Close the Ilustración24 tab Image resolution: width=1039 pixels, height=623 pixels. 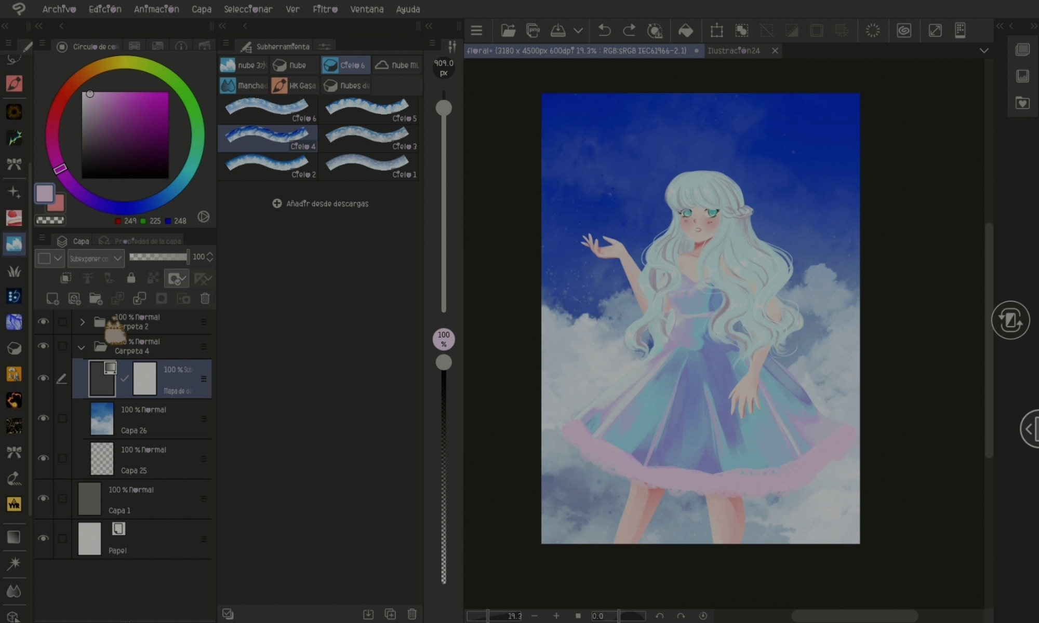tap(775, 50)
